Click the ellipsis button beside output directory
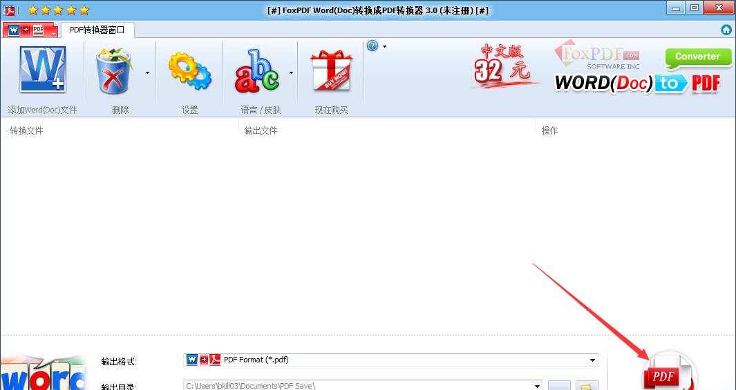Screen dimensions: 736x390 coord(559,386)
